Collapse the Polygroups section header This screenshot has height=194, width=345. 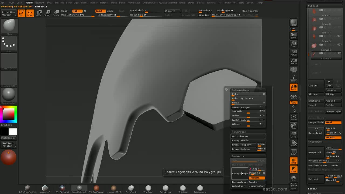239,132
